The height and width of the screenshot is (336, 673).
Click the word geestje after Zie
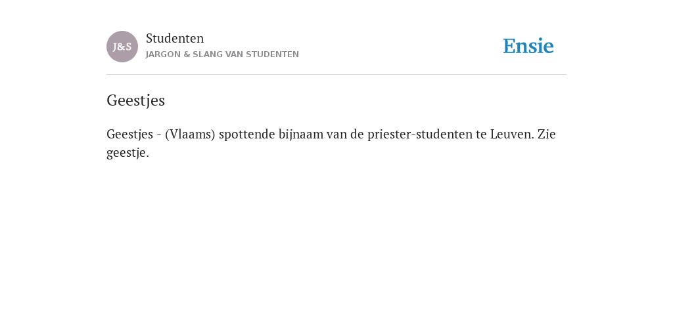pyautogui.click(x=128, y=152)
